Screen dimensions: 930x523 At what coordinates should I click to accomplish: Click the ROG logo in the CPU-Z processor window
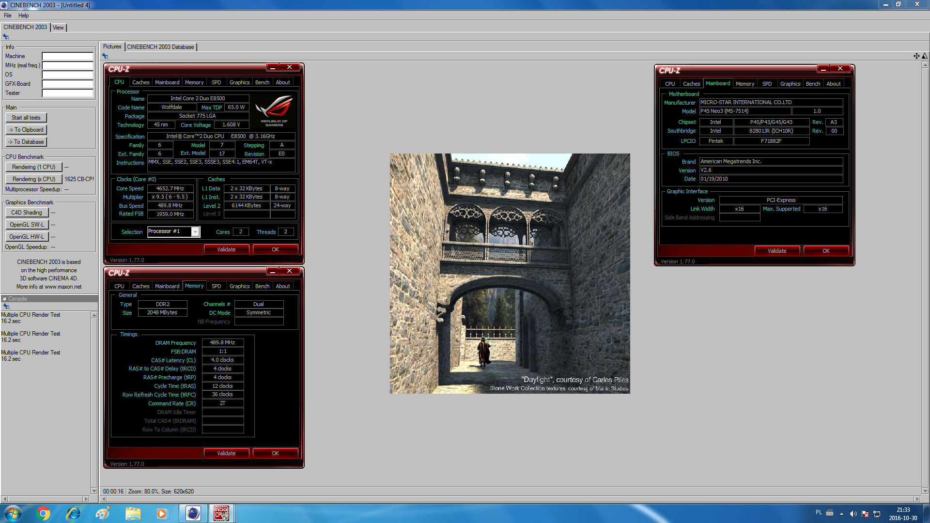pyautogui.click(x=274, y=111)
